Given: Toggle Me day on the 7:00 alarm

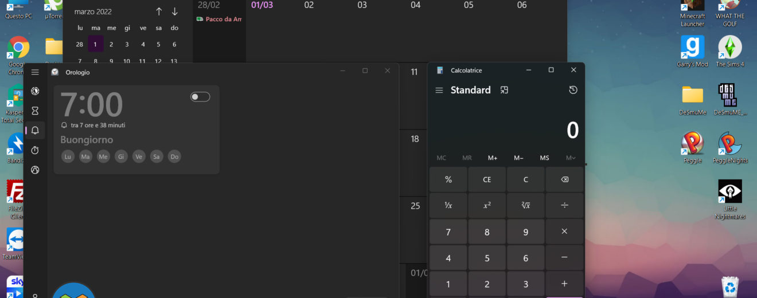Looking at the screenshot, I should point(103,156).
